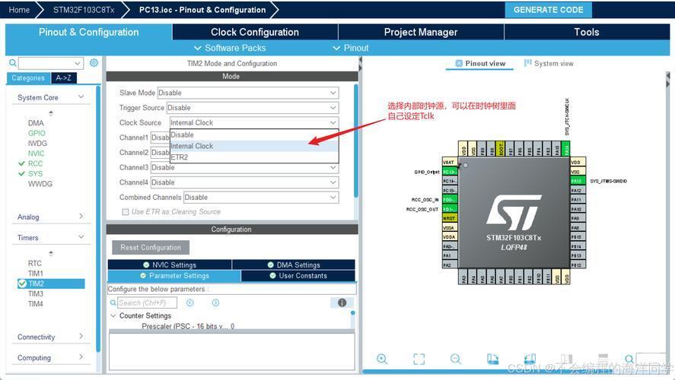Select the PA11 pin on chip
The height and width of the screenshot is (380, 675).
(x=578, y=199)
